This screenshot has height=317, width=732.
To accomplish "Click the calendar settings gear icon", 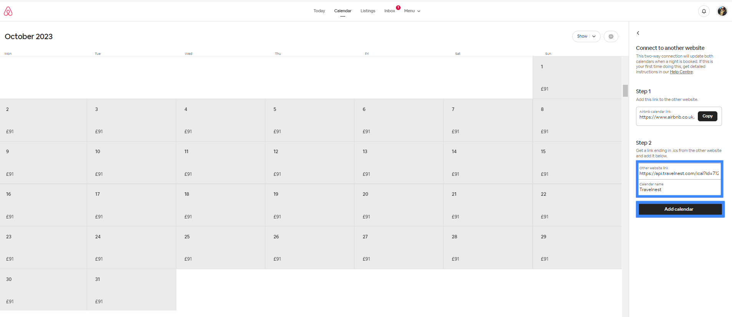I will (x=611, y=36).
